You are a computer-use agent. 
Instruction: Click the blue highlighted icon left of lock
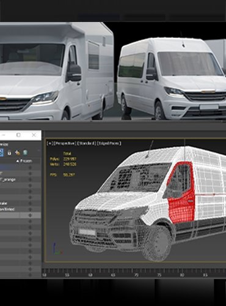(2, 152)
